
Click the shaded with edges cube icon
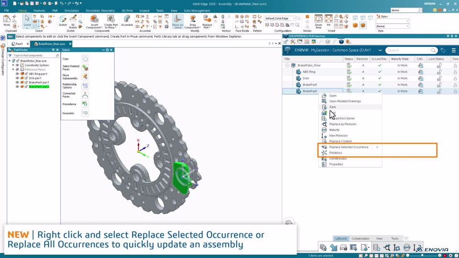tap(363, 25)
